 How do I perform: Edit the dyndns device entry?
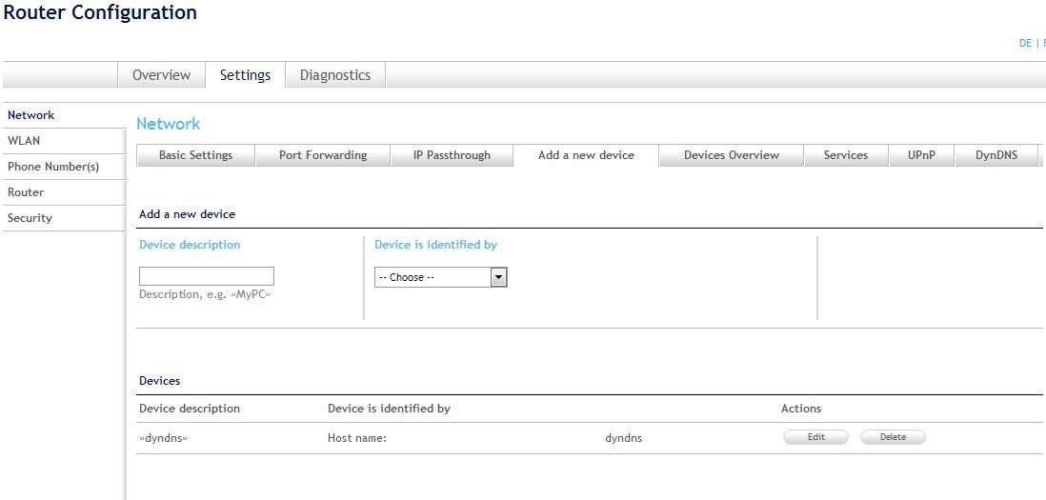tap(815, 437)
